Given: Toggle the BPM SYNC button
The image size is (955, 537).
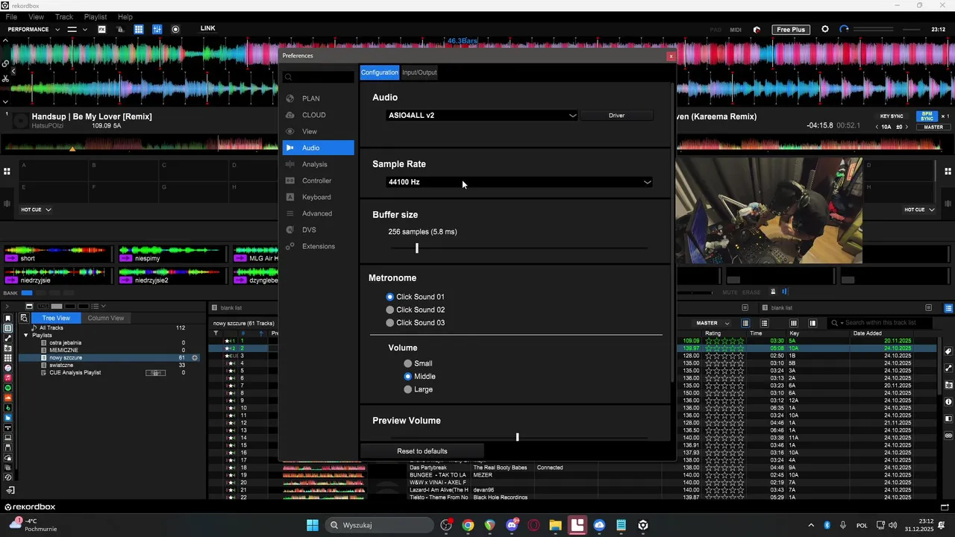Looking at the screenshot, I should coord(927,116).
